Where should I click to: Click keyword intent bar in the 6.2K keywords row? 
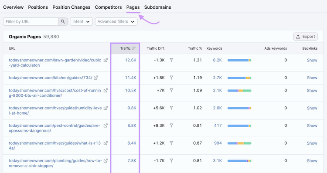(239, 60)
